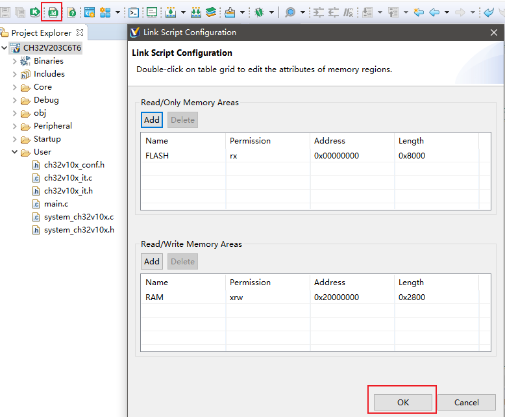The image size is (505, 417).
Task: Confirm the dialog with OK
Action: 402,402
